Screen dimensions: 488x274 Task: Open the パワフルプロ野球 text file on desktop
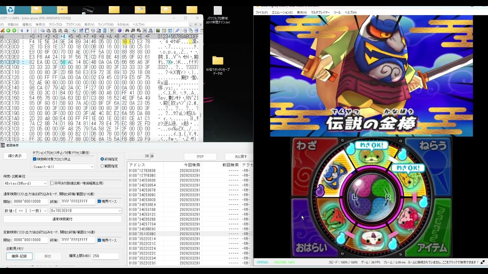218,15
